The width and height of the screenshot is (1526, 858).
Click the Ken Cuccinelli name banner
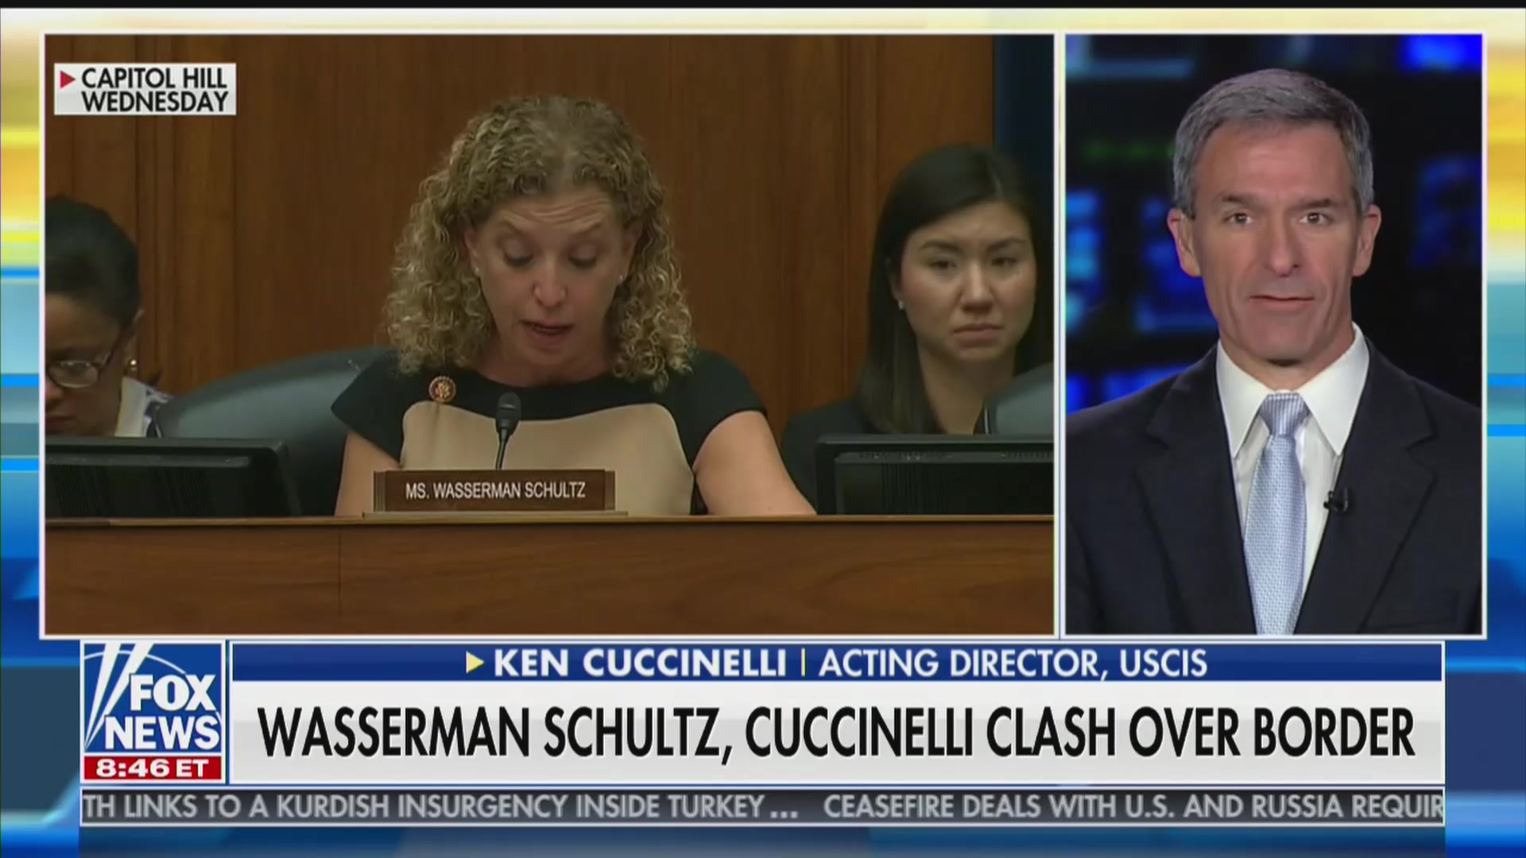(x=640, y=663)
